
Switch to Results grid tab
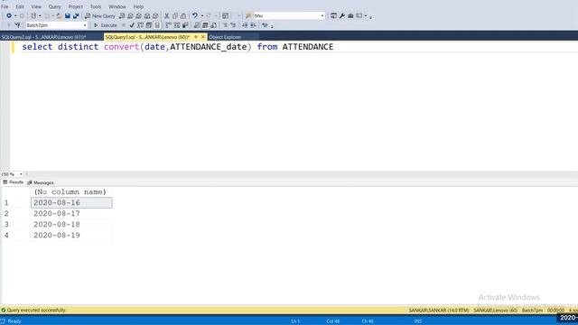pyautogui.click(x=14, y=182)
